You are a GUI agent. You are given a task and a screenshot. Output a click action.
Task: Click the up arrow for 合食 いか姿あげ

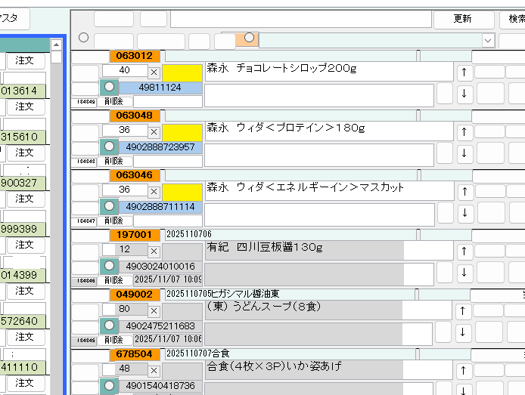point(464,371)
